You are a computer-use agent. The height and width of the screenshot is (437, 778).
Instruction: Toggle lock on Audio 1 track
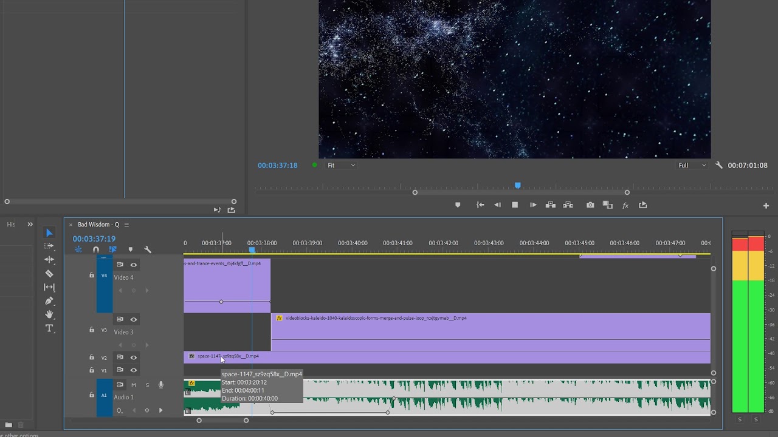click(92, 395)
